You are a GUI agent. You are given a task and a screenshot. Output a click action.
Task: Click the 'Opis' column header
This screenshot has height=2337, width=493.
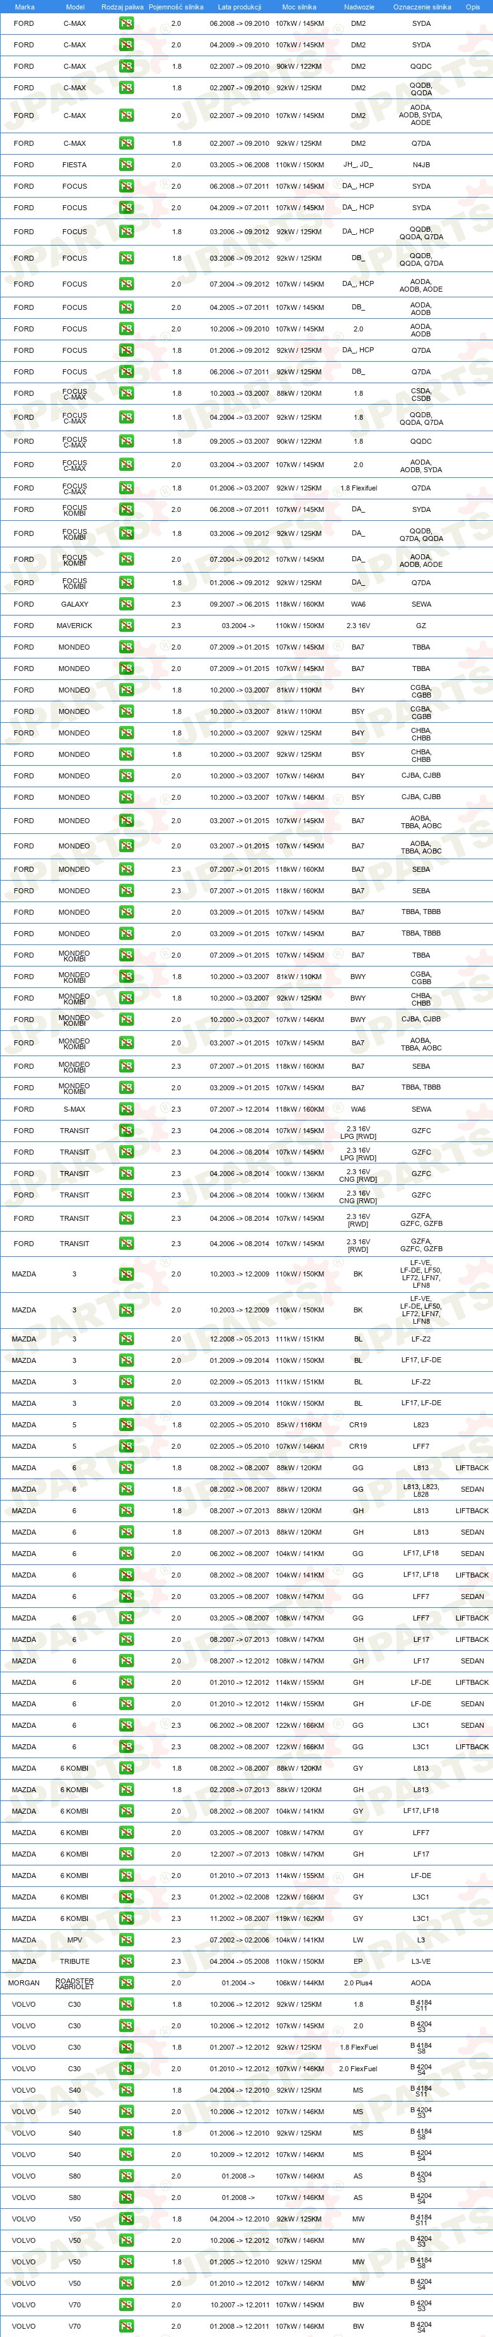(473, 6)
